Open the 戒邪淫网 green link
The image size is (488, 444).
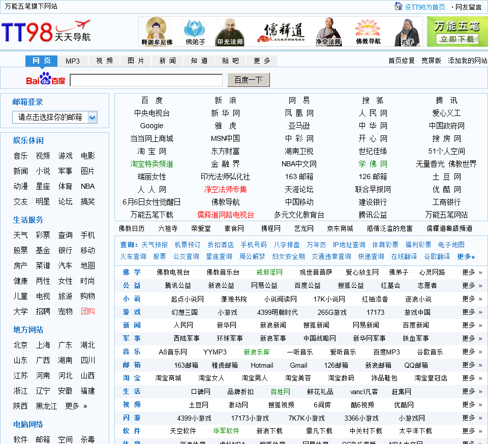[269, 273]
